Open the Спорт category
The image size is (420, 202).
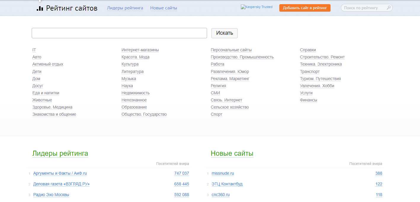216,114
